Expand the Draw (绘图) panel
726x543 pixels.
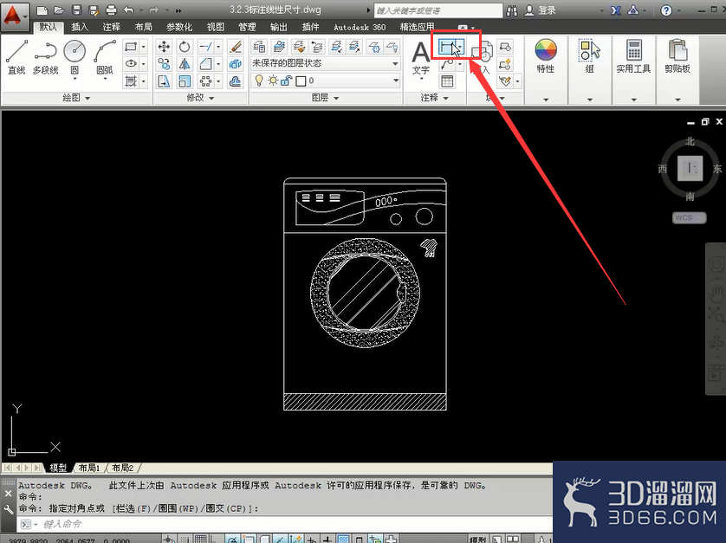76,98
